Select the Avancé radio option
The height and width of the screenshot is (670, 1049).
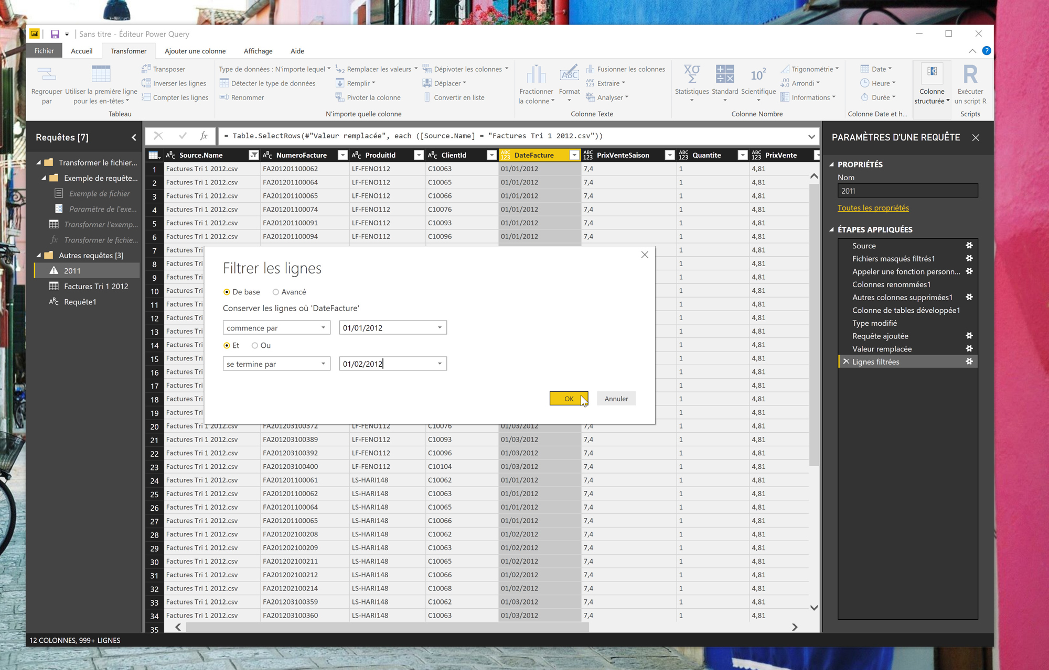pos(275,292)
